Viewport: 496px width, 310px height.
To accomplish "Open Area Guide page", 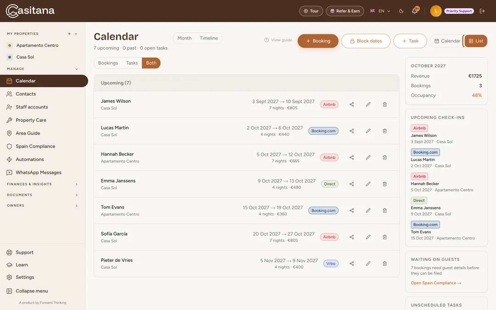I will (43, 133).
